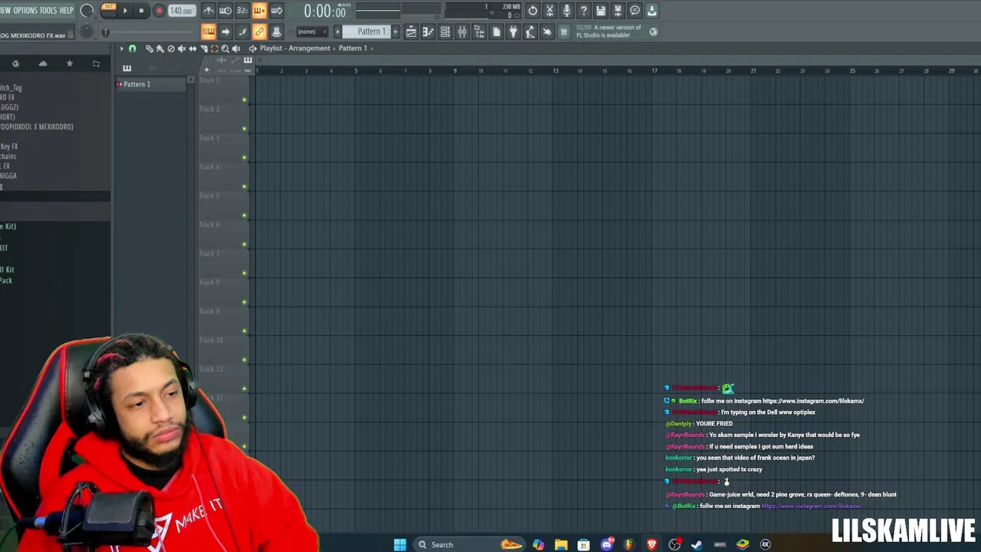
Task: Add a new pattern with plus button
Action: pos(395,31)
